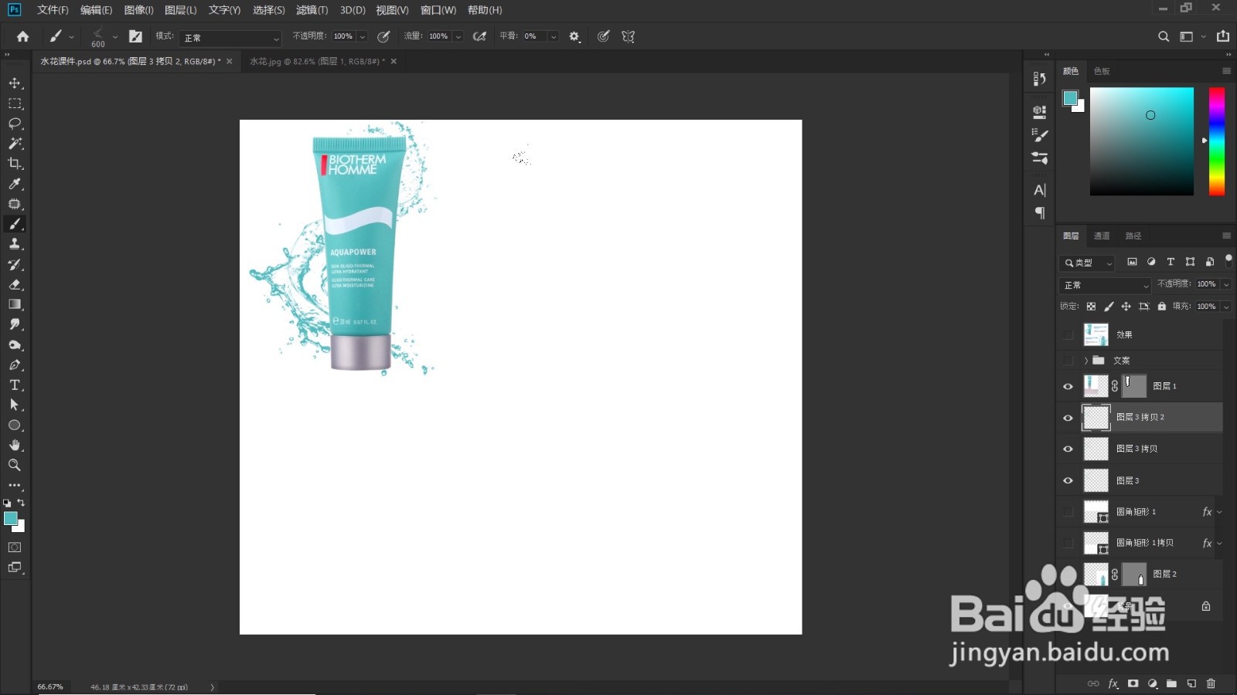Hide layer 图层 3 拷贝 2
The image size is (1237, 695).
click(1068, 418)
